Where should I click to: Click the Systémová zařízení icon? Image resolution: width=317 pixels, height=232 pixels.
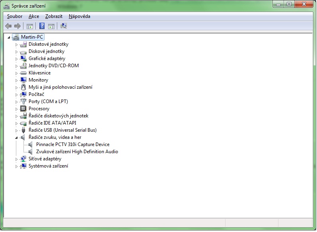tap(23, 166)
